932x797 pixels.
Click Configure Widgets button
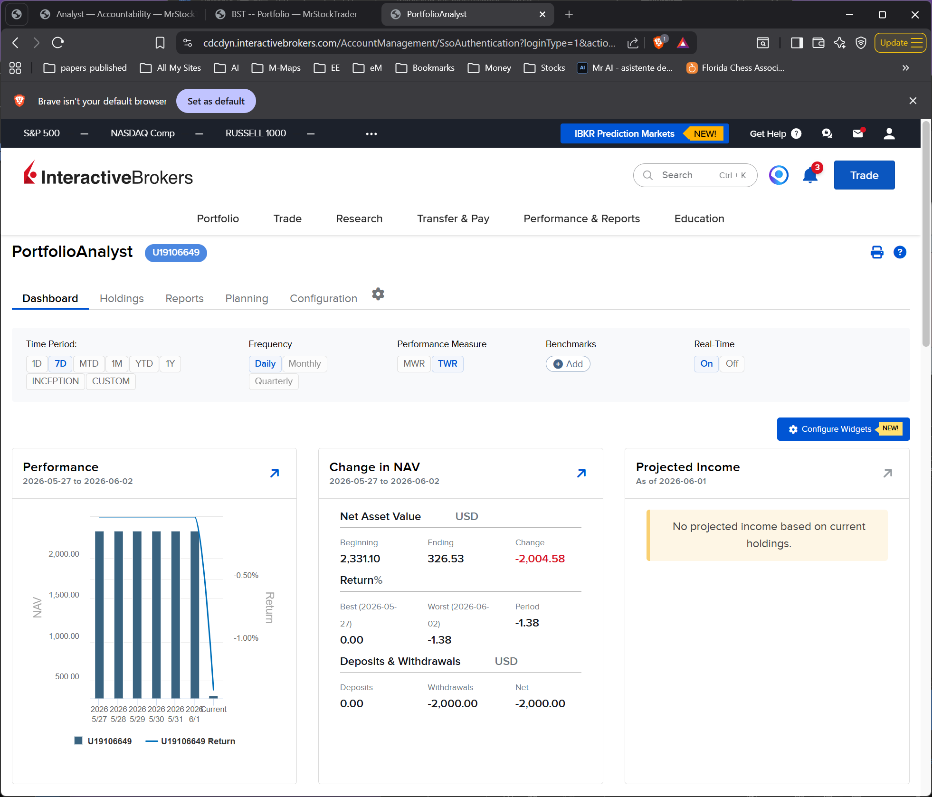pos(843,429)
